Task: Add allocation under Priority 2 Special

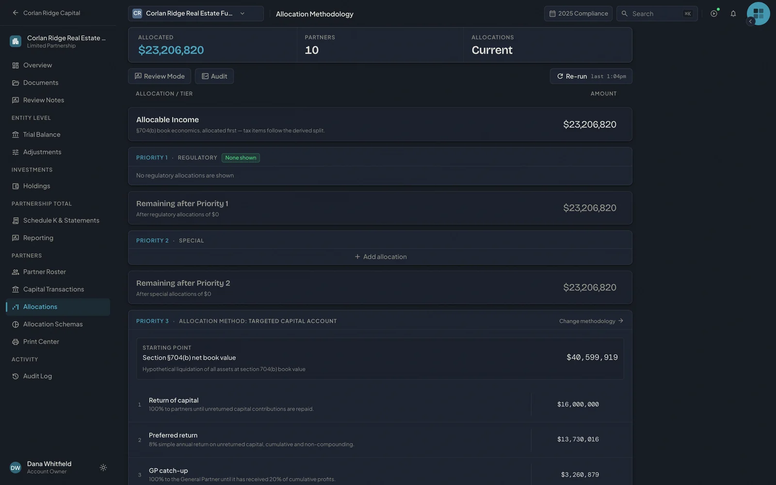Action: click(x=380, y=257)
